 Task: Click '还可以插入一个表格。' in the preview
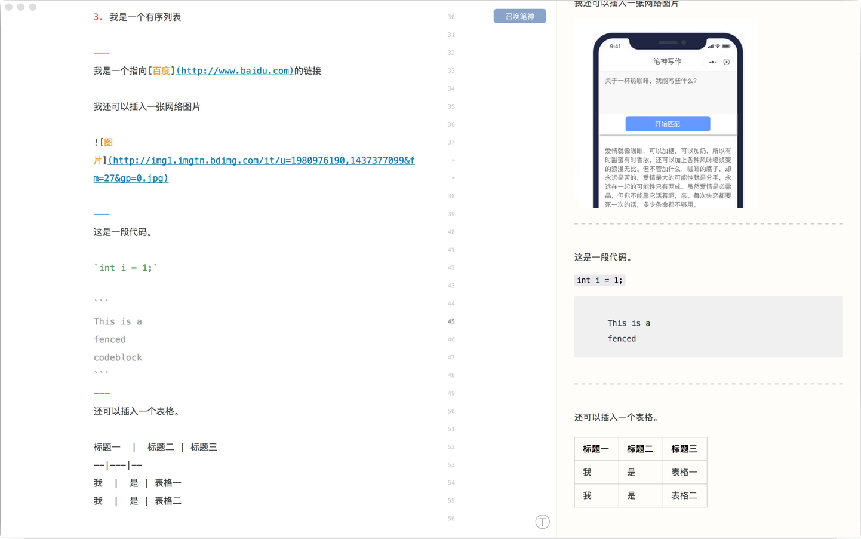[618, 417]
